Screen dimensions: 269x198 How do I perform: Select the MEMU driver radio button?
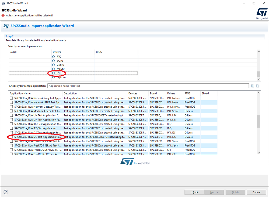pos(54,69)
